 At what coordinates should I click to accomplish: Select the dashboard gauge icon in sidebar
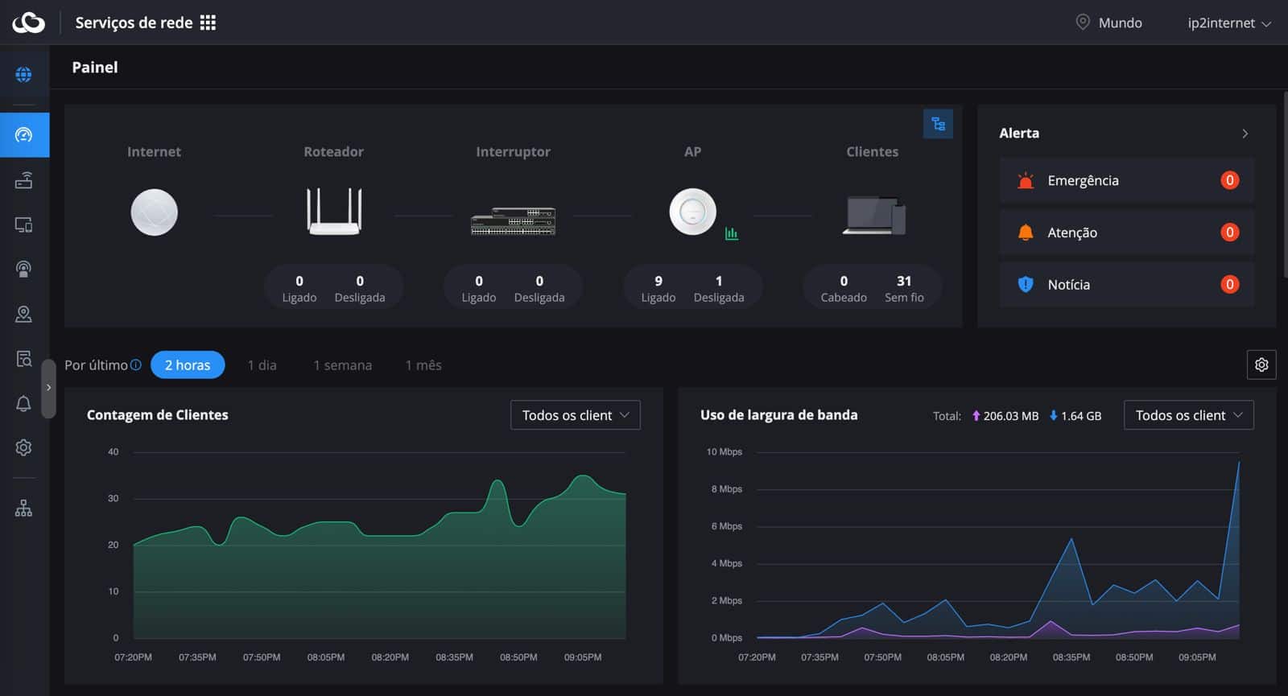[24, 134]
